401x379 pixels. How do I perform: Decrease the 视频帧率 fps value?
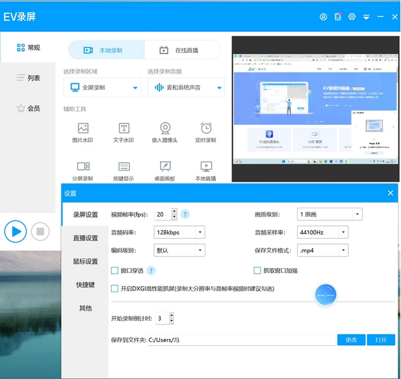click(174, 217)
